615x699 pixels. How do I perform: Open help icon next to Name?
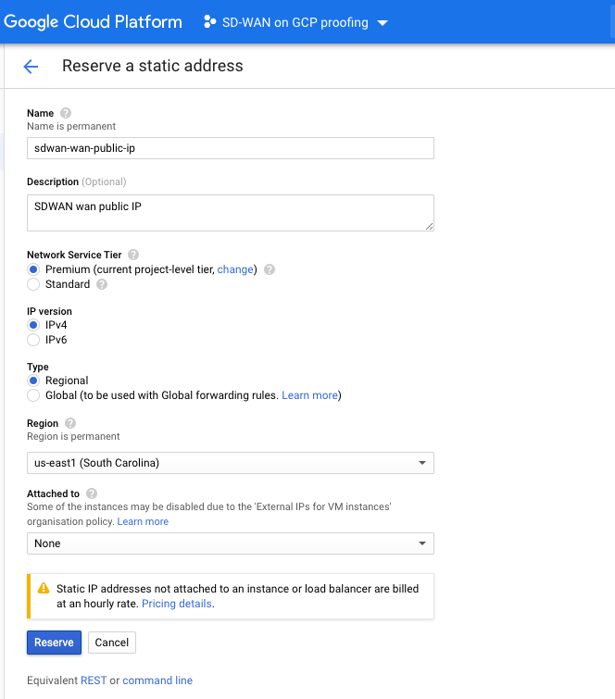[x=66, y=113]
